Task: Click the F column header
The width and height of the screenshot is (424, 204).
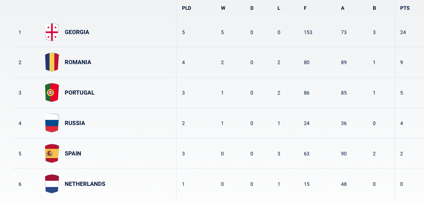Action: (305, 8)
